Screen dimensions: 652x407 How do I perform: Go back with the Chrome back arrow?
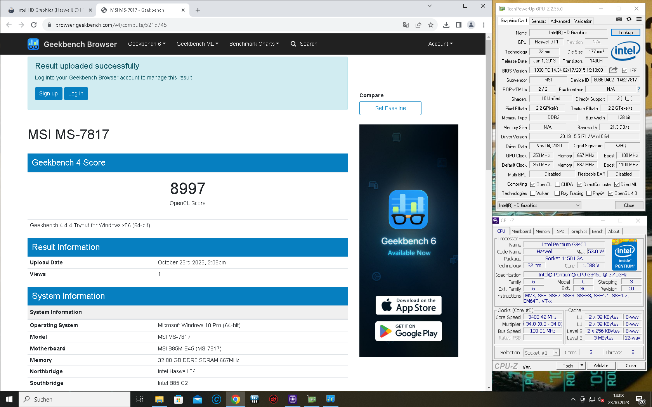click(9, 25)
